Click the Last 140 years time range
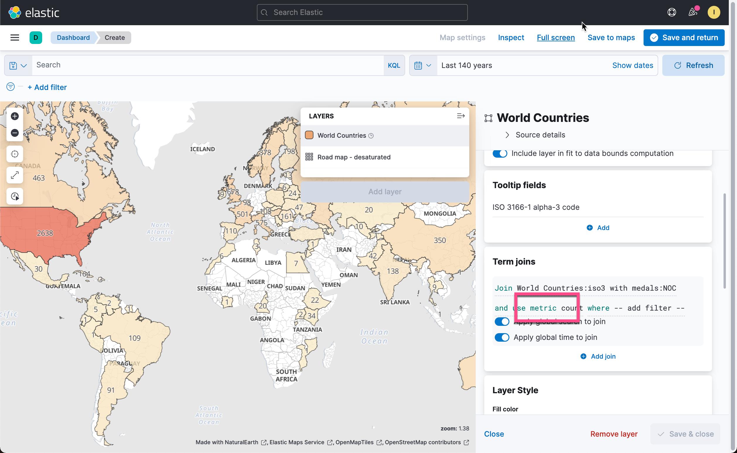The image size is (737, 453). pyautogui.click(x=466, y=65)
